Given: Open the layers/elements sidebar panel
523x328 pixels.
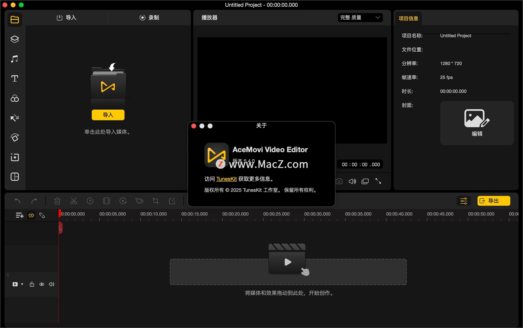Looking at the screenshot, I should coord(15,39).
